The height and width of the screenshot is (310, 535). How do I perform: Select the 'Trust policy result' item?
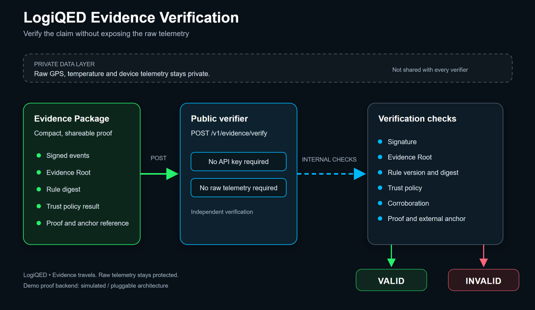point(73,207)
